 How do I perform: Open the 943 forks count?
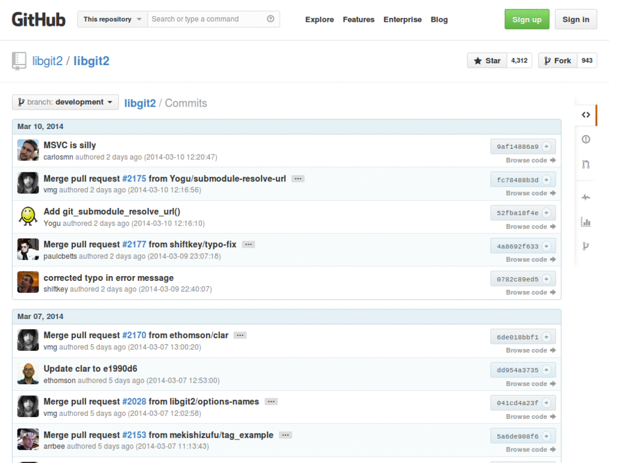point(587,61)
